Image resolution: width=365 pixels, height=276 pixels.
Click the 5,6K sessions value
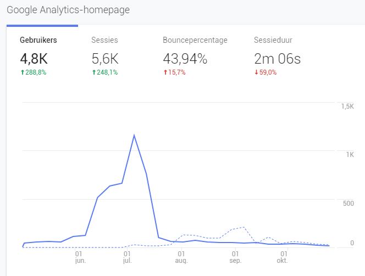[105, 59]
